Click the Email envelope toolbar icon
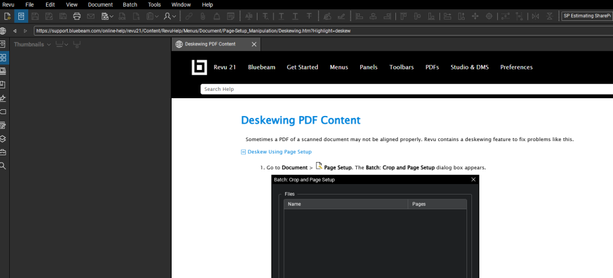Image resolution: width=613 pixels, height=278 pixels. point(91,17)
